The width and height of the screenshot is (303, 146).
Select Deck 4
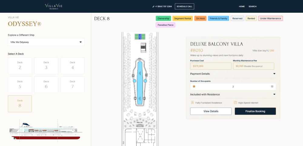point(72,66)
